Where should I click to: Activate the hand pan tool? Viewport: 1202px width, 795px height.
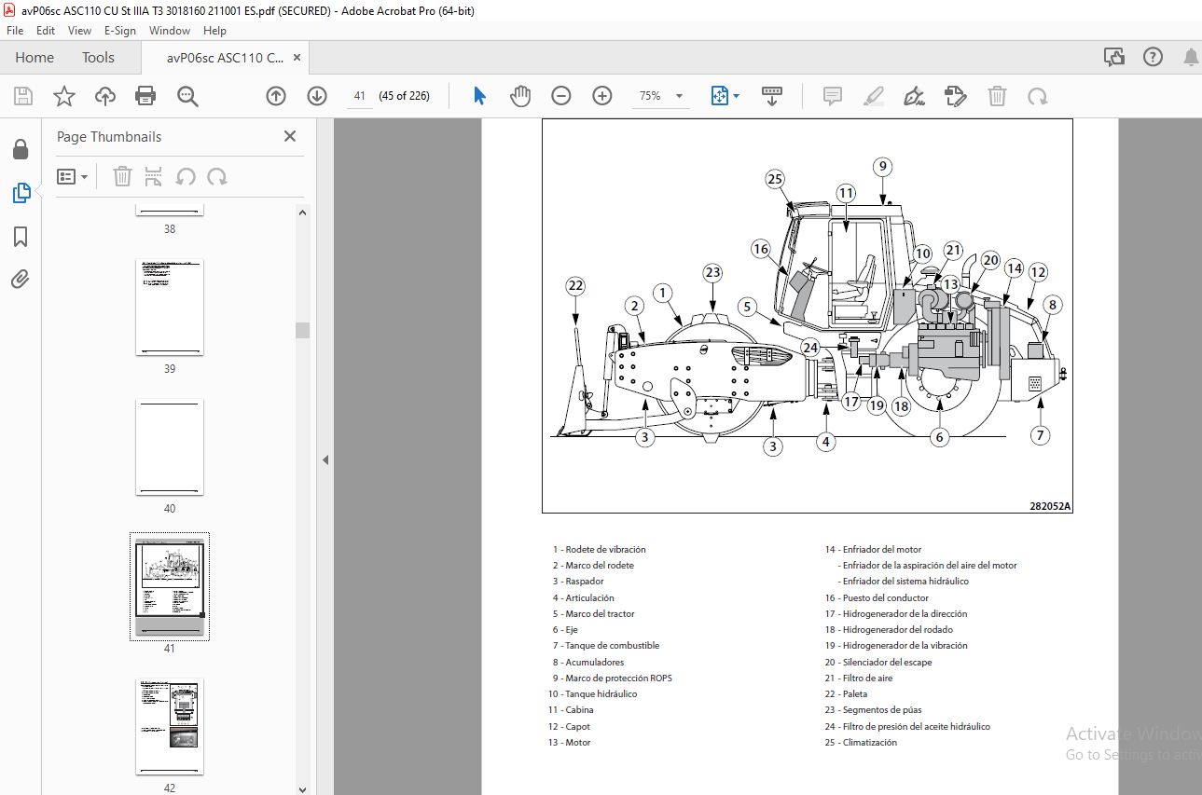[x=520, y=96]
